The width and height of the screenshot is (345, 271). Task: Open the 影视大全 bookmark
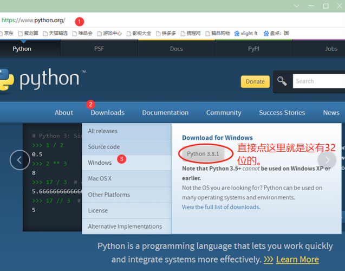point(139,33)
